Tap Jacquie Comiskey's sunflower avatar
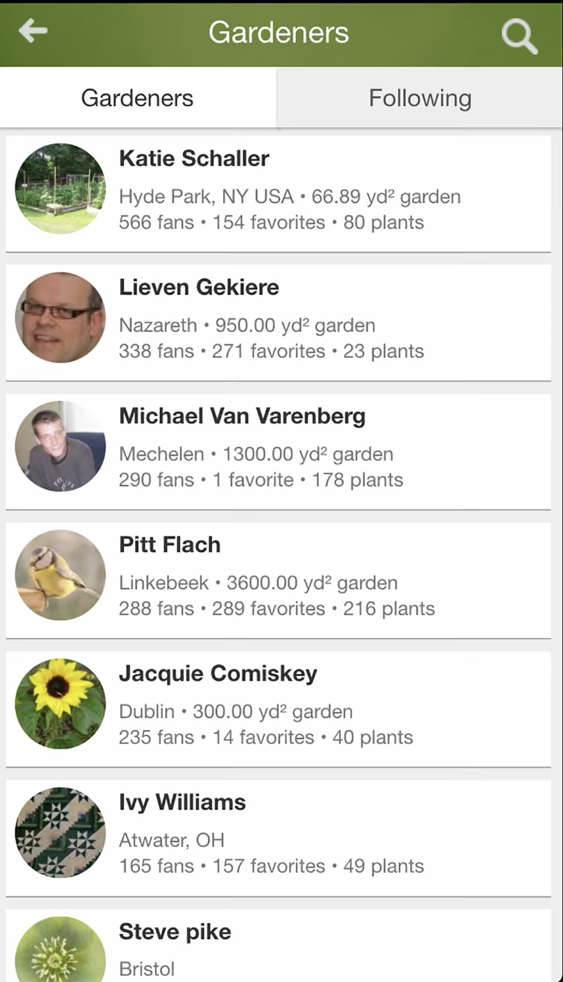 click(x=60, y=704)
